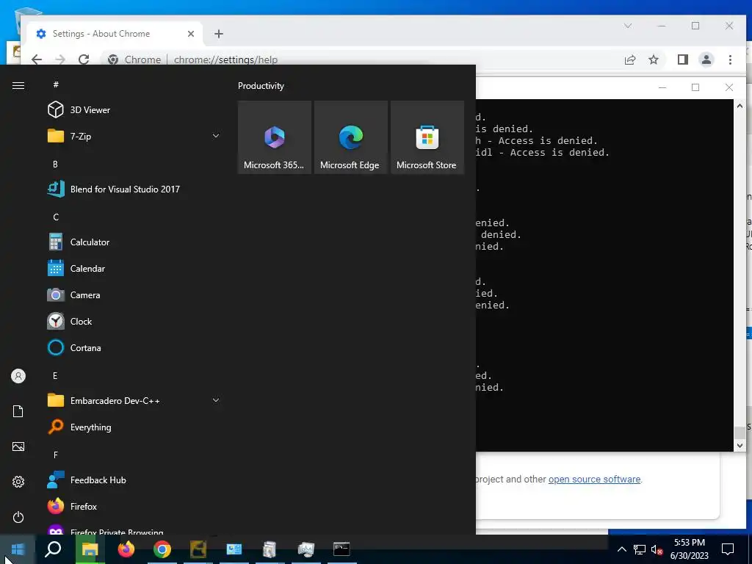Launch Firefox from the Start menu list
Viewport: 752px width, 564px height.
pos(134,507)
